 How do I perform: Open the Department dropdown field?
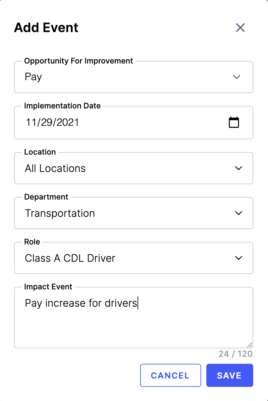pos(134,213)
